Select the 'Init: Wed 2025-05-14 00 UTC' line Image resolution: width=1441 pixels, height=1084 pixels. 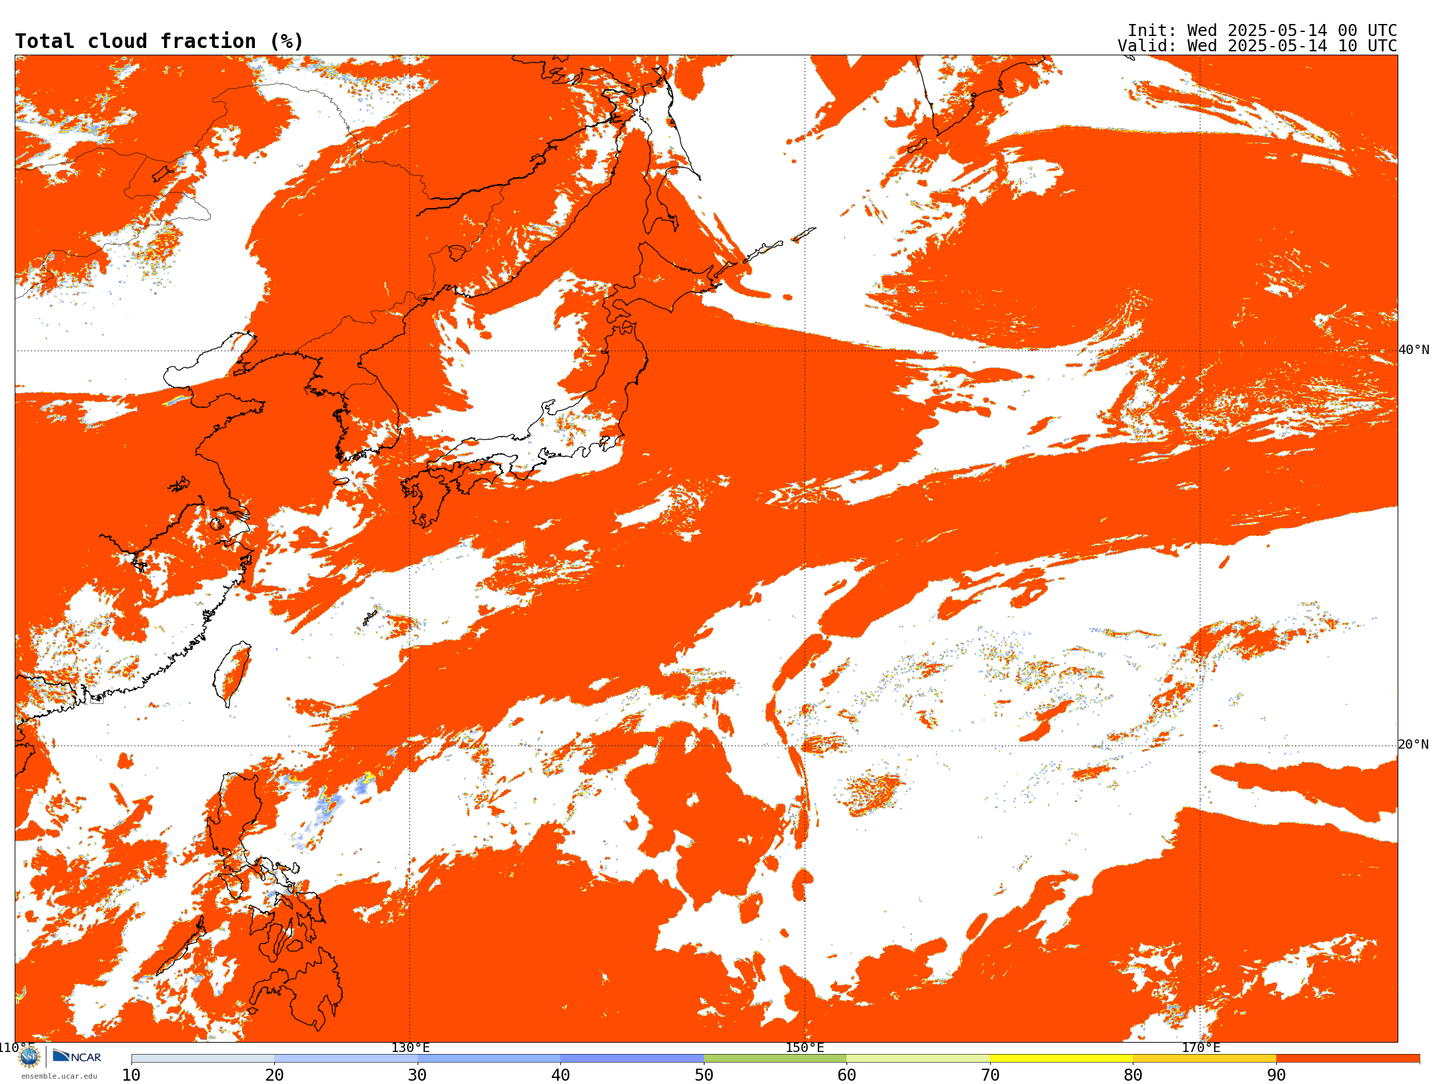click(1262, 31)
